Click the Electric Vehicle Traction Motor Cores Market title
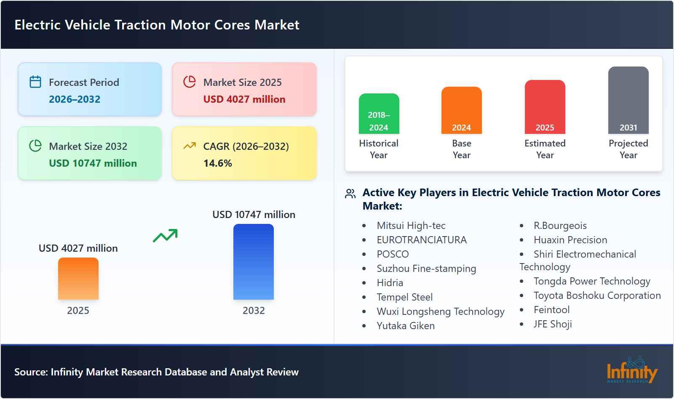The height and width of the screenshot is (399, 674). click(157, 25)
